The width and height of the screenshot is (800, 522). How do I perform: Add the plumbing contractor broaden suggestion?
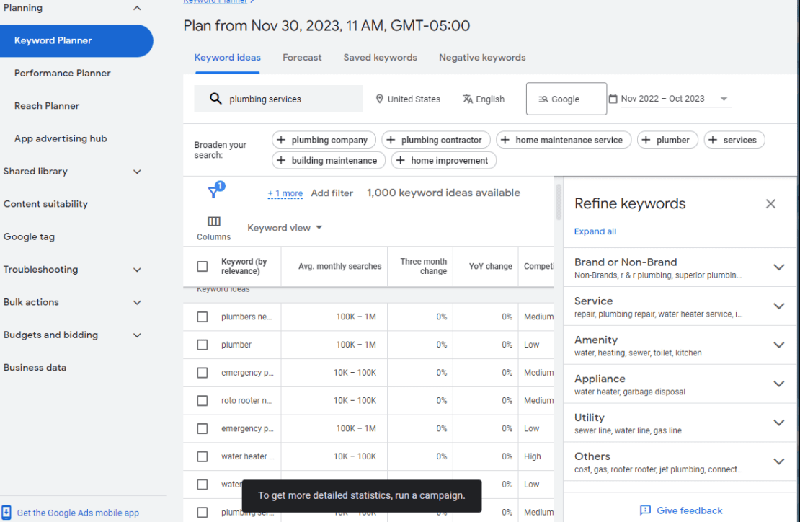pos(435,139)
